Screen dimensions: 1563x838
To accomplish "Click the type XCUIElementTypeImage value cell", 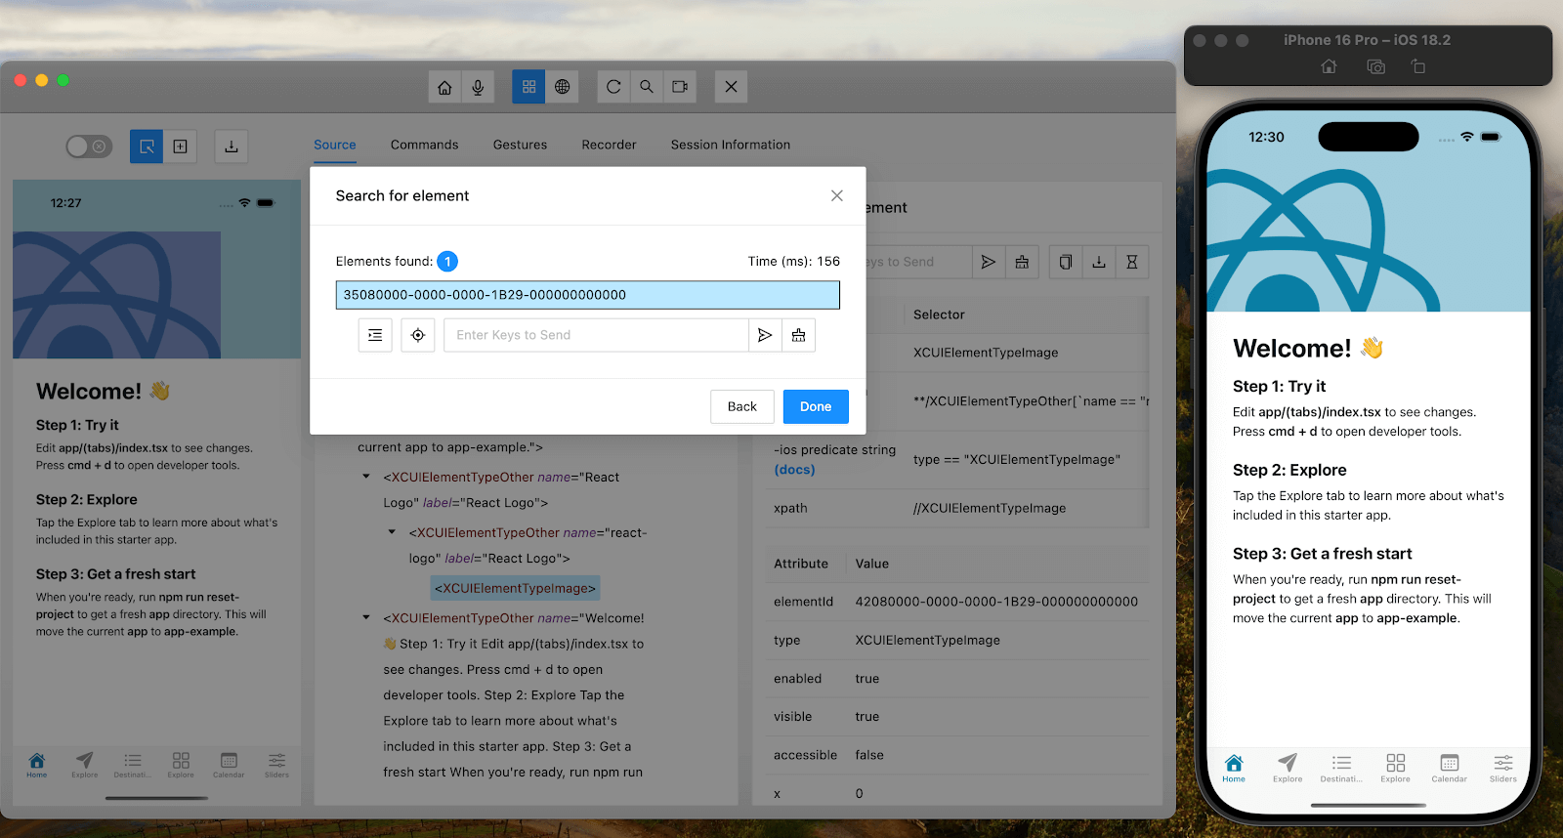I will pos(928,640).
